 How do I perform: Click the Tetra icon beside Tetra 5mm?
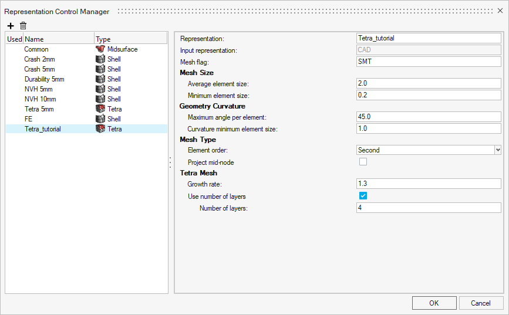coord(100,109)
